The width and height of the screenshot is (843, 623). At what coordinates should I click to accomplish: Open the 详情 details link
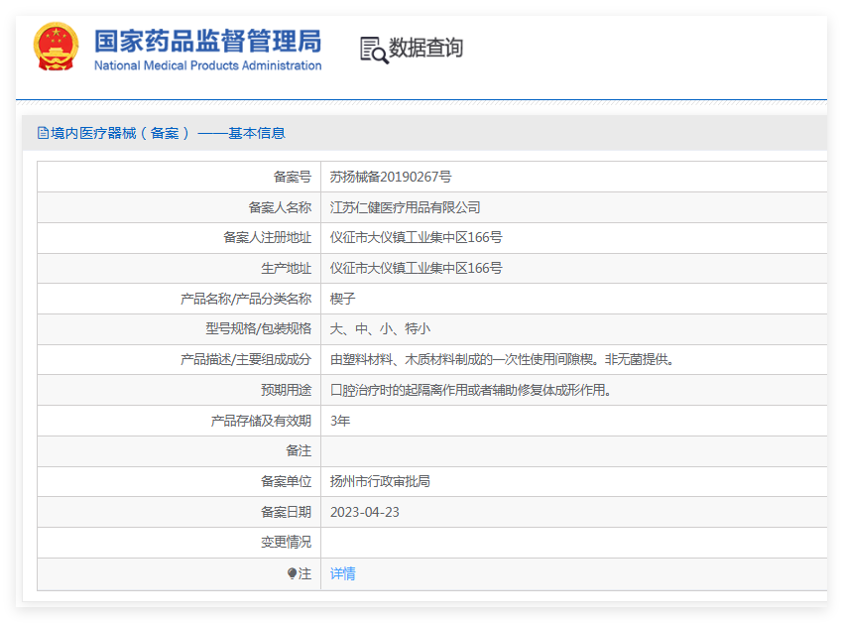342,573
